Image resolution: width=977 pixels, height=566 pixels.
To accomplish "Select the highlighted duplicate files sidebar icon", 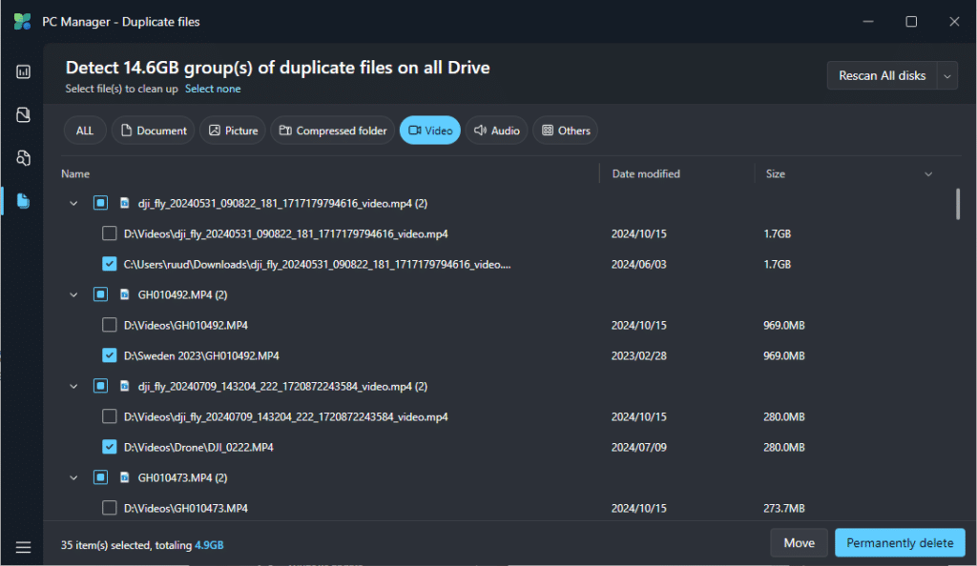I will [x=23, y=201].
